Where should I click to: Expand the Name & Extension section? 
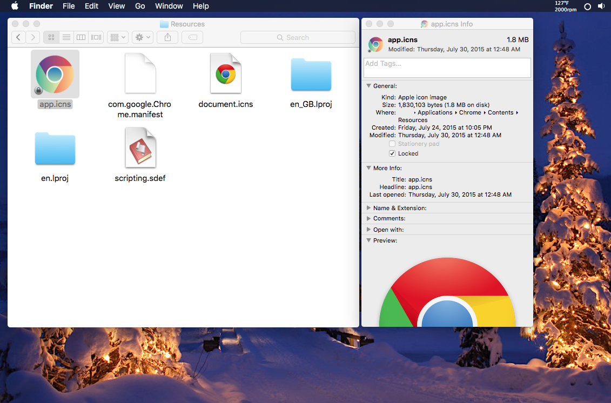[368, 208]
